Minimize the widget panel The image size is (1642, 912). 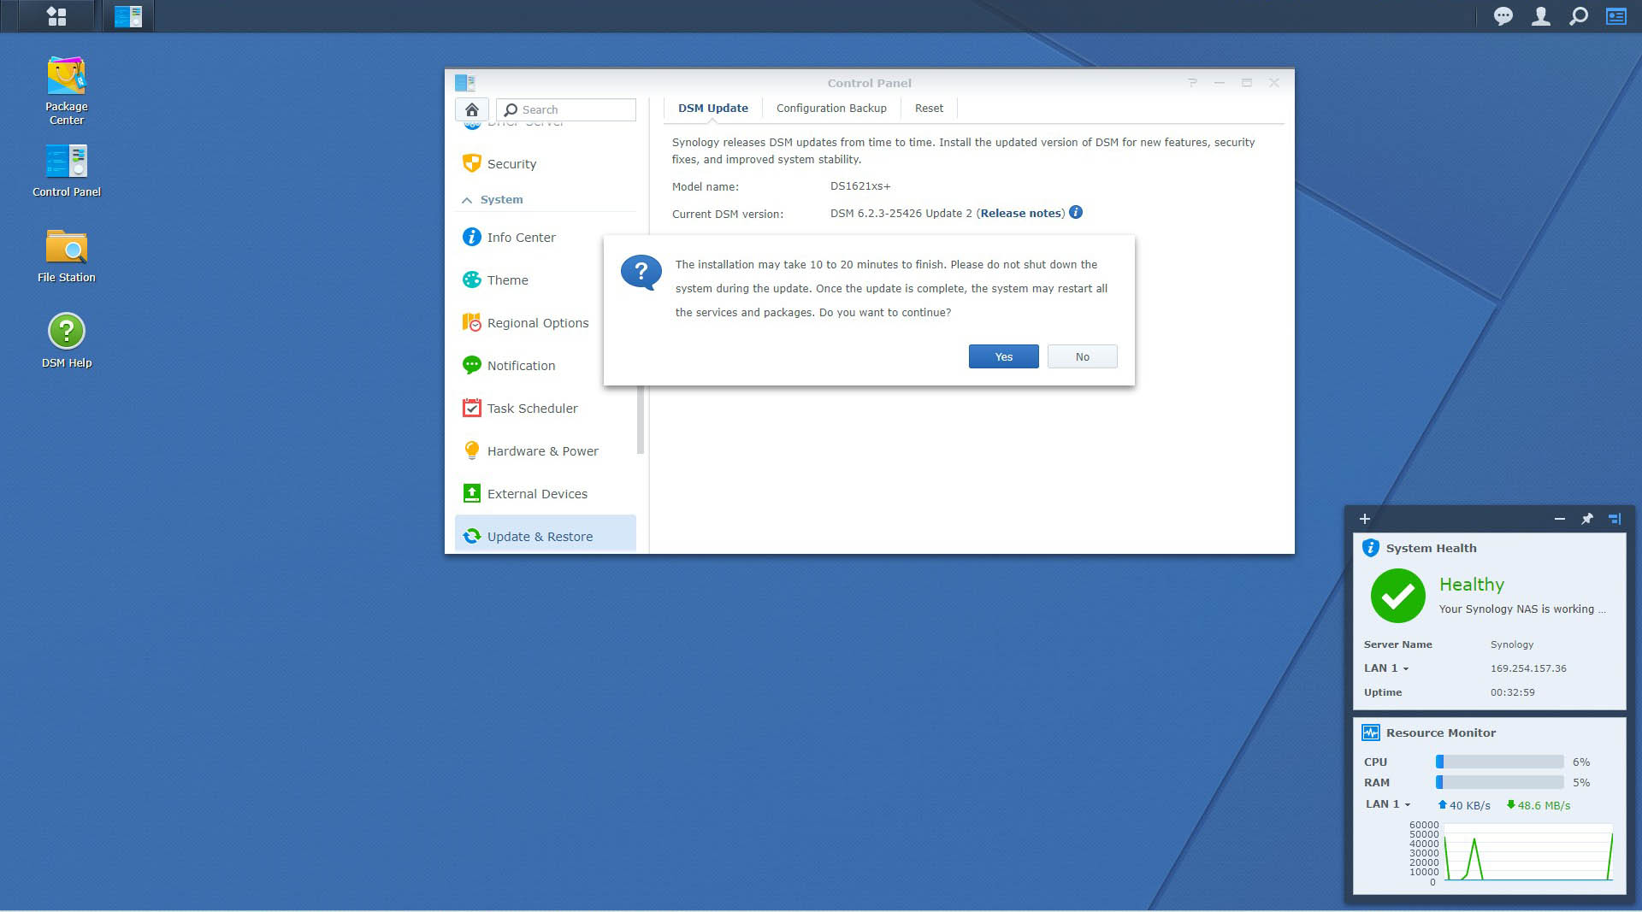coord(1560,519)
